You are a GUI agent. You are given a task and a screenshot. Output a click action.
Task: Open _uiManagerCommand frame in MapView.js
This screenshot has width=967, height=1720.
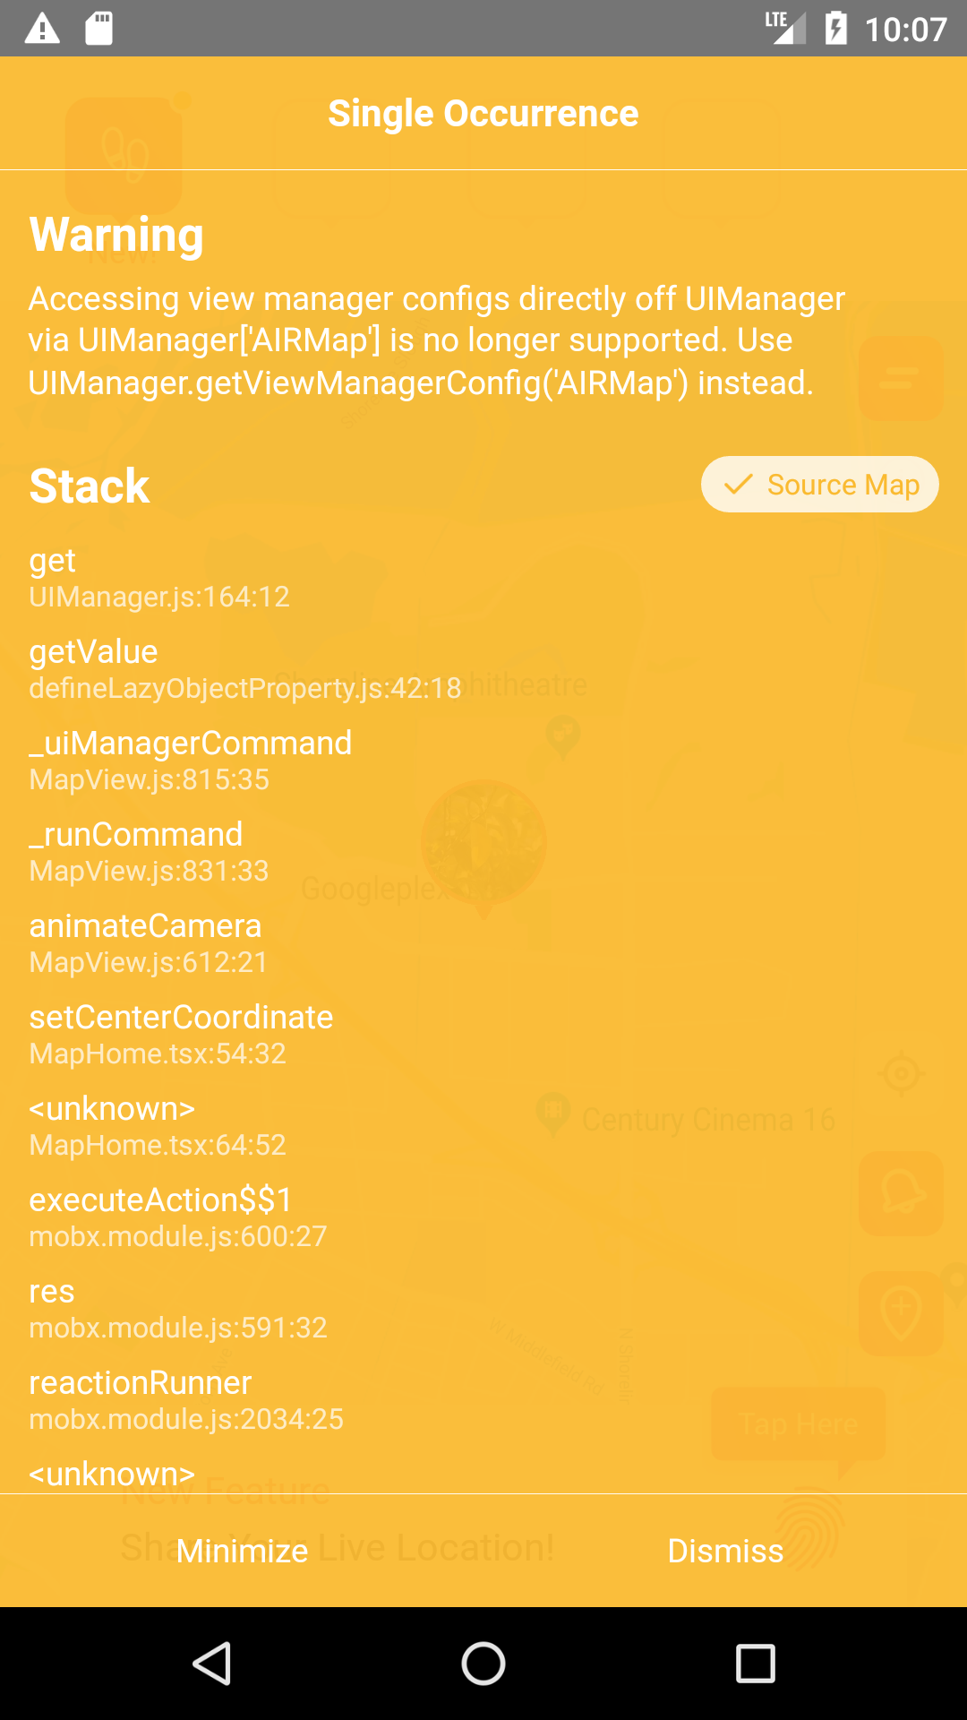191,760
